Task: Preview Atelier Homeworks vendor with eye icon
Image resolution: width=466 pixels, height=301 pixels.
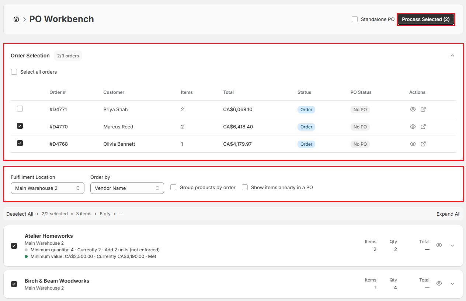Action: pos(439,245)
